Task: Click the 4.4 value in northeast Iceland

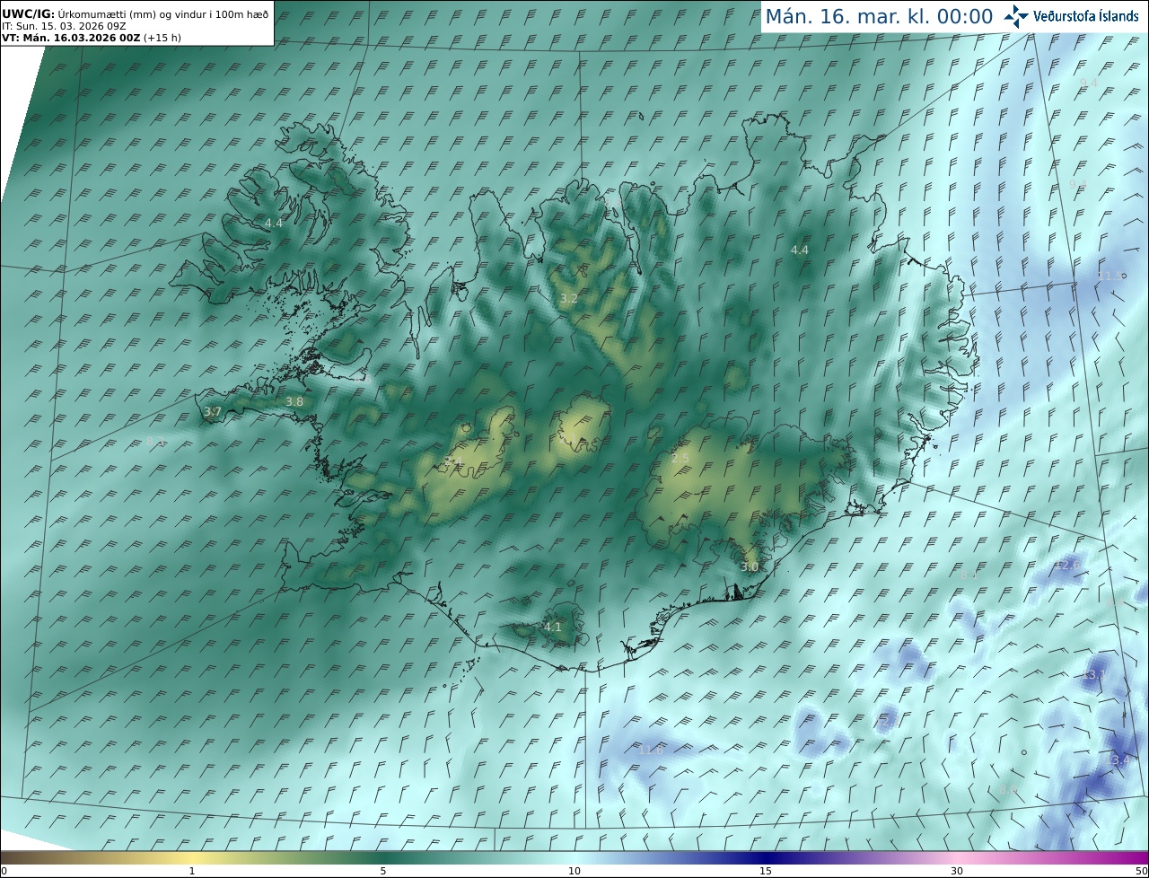Action: click(x=799, y=250)
